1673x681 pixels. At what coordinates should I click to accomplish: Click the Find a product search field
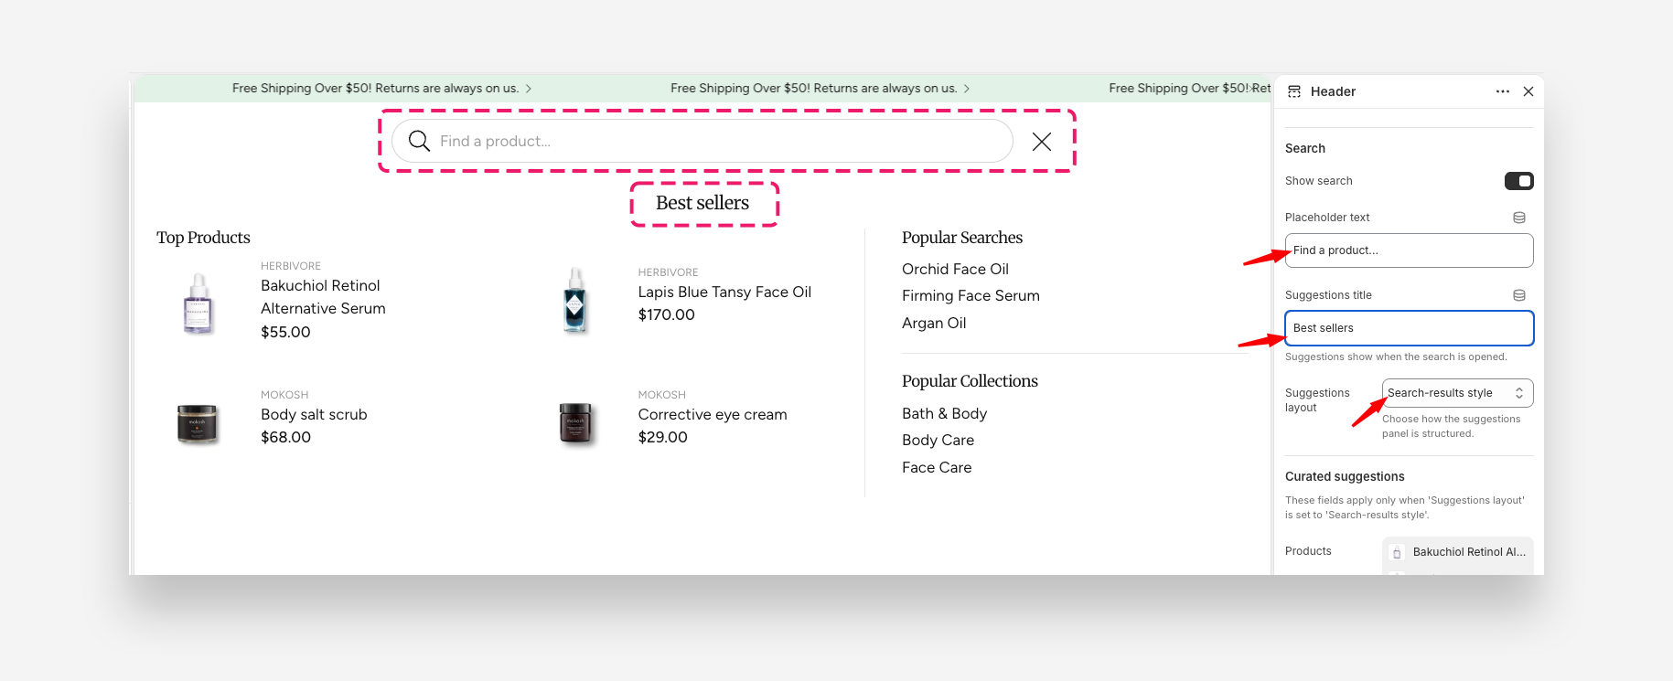coord(702,141)
